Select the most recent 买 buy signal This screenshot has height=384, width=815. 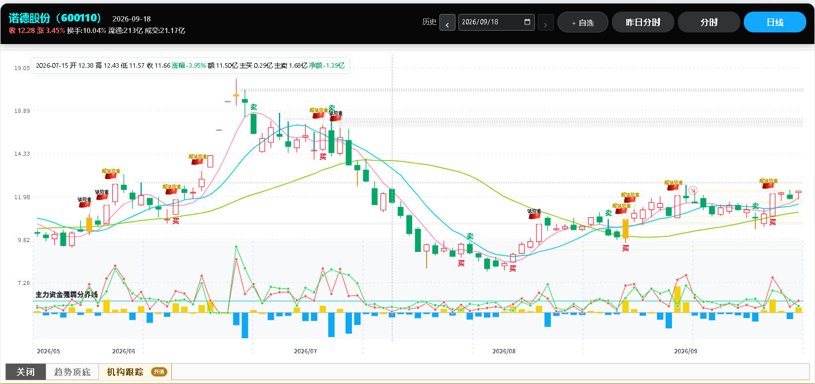(772, 222)
